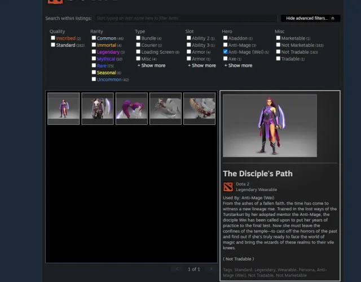
Task: Select the Rare rarity checkbox
Action: [94, 66]
